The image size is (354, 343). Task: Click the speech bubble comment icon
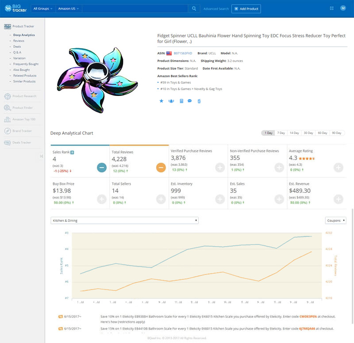[x=189, y=101]
